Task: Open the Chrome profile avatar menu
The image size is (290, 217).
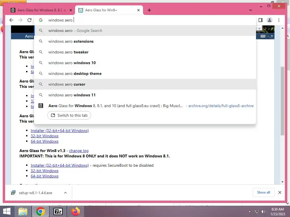Action: (x=270, y=20)
